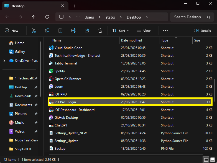Click the Back navigation arrow
217x163 pixels.
point(7,17)
